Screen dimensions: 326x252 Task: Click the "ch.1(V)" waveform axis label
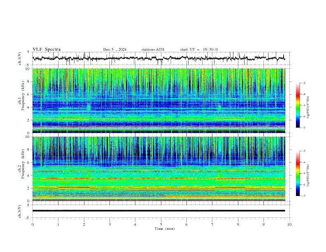(x=20, y=58)
